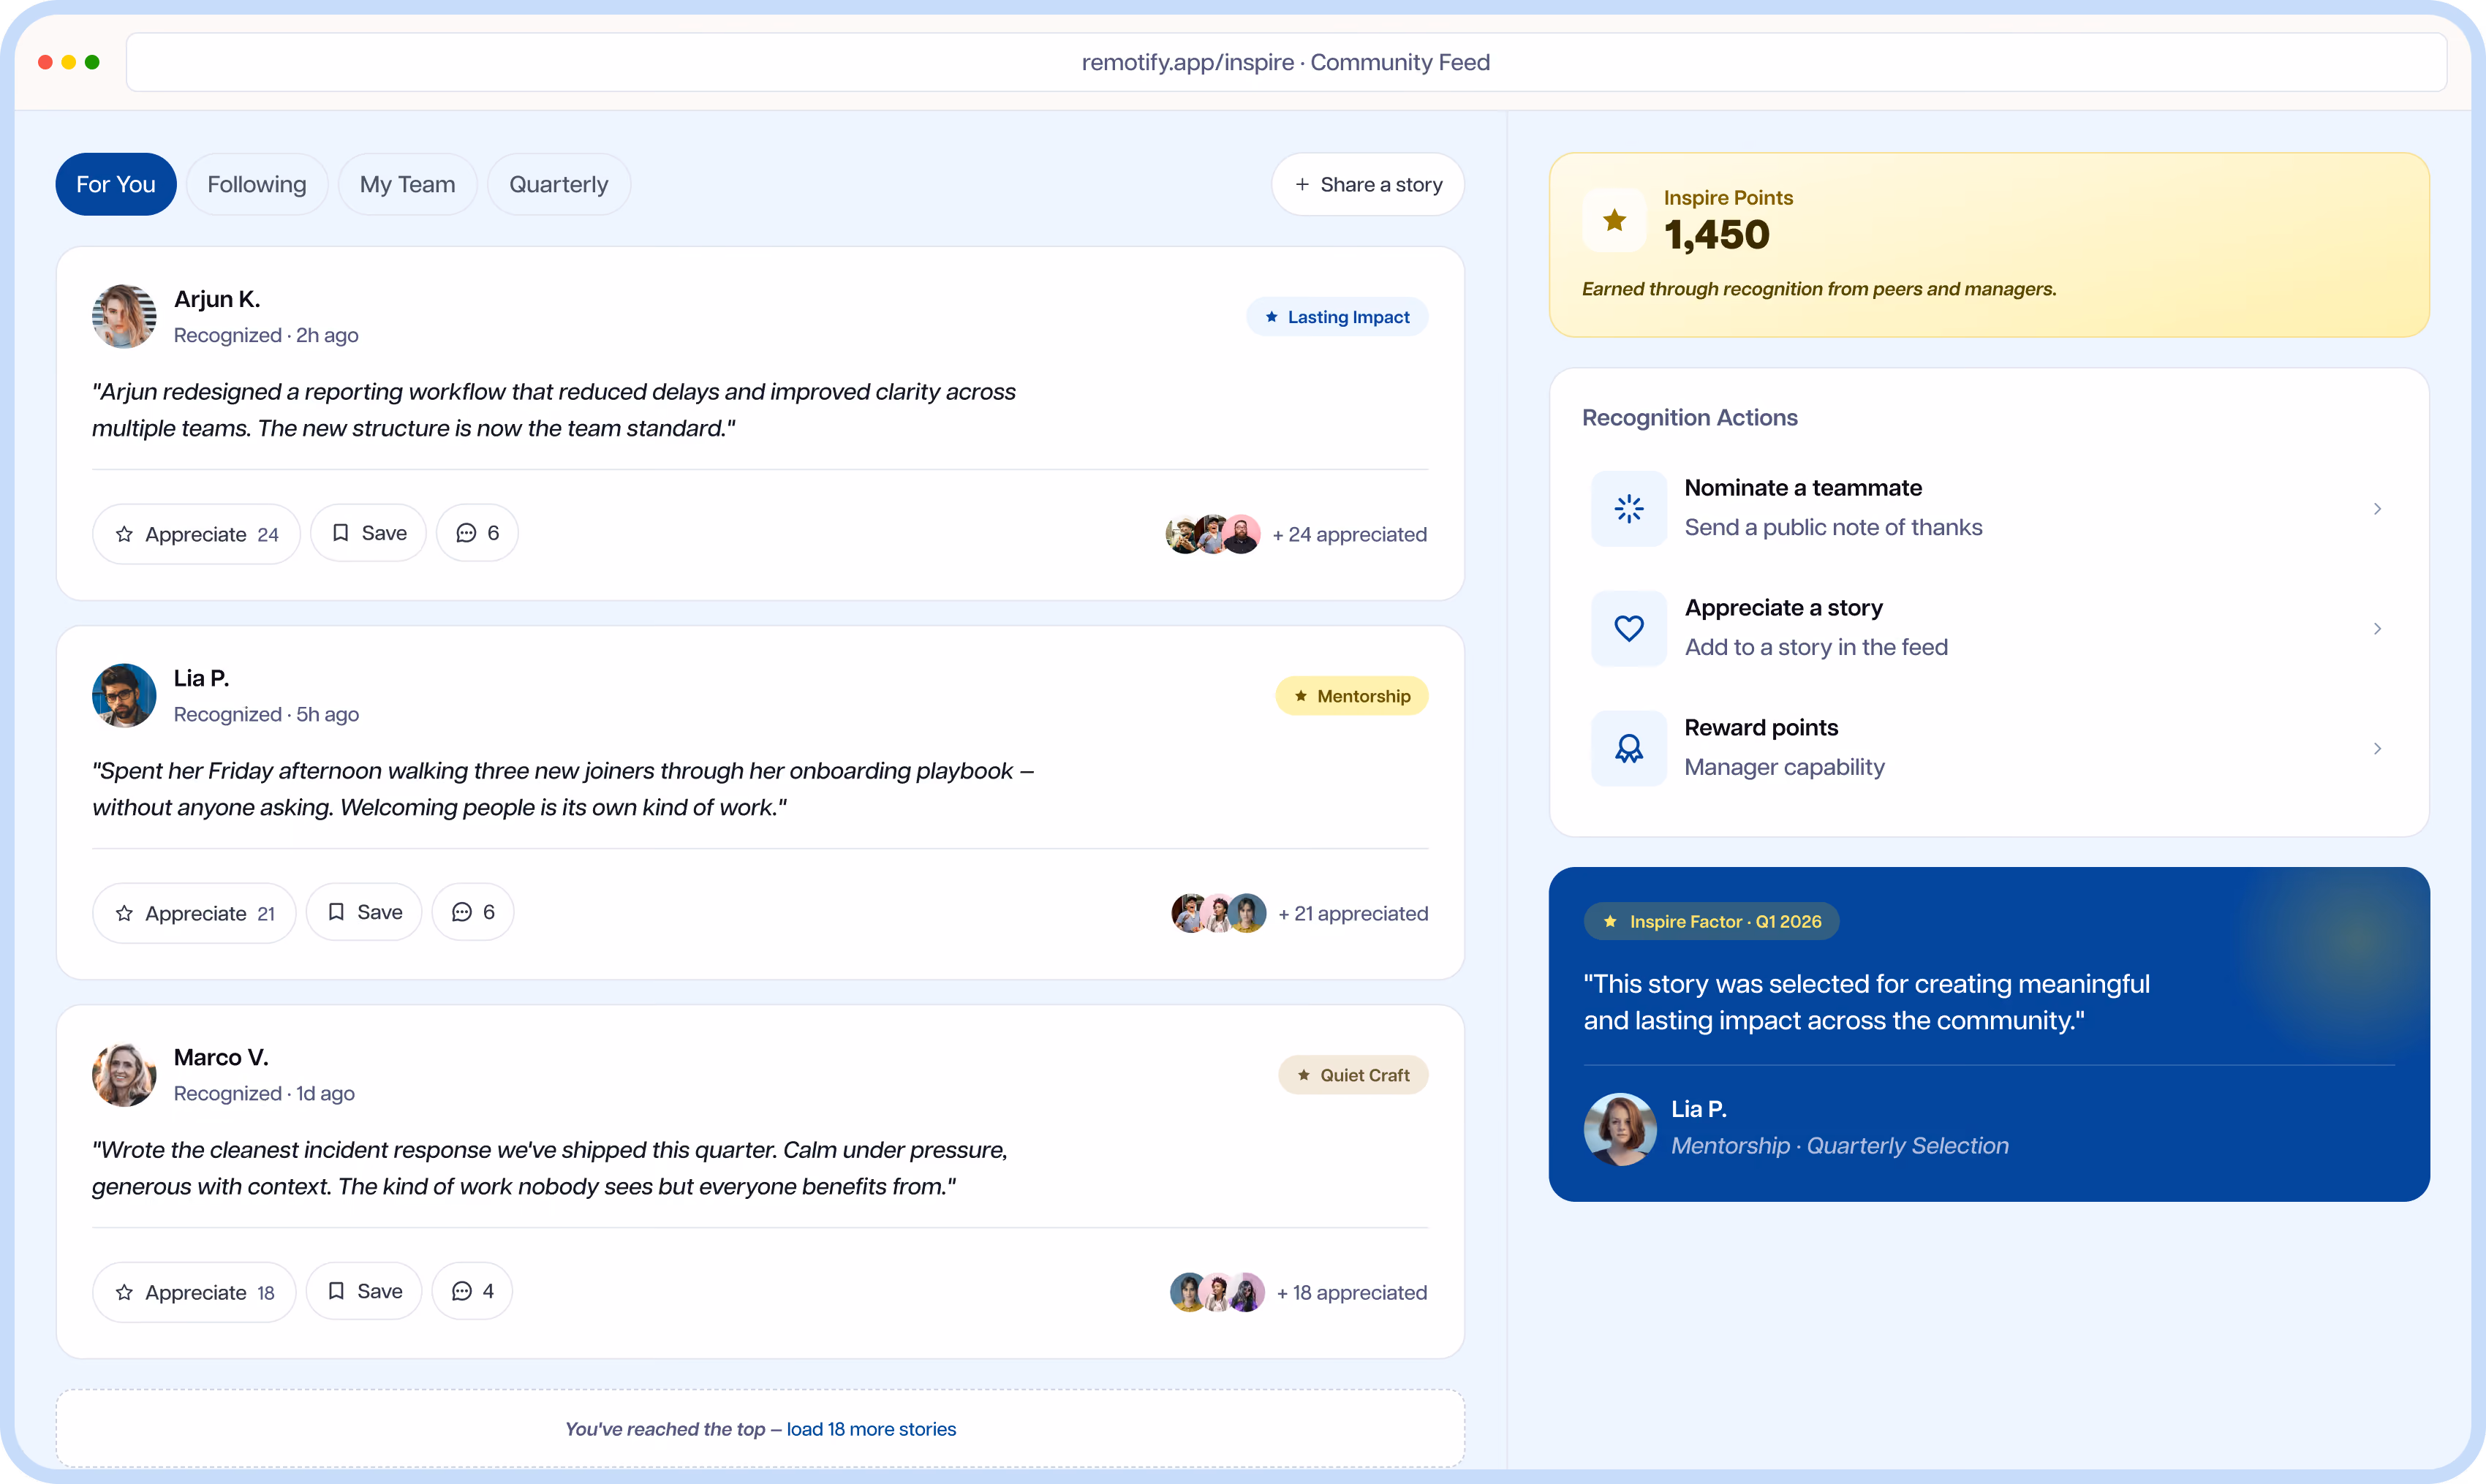Open comments on Arjun K.'s story

click(x=477, y=533)
